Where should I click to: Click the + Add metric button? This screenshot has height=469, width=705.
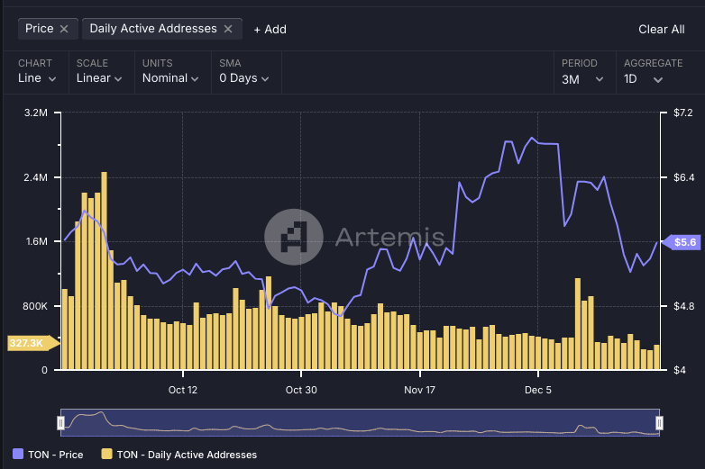coord(270,29)
